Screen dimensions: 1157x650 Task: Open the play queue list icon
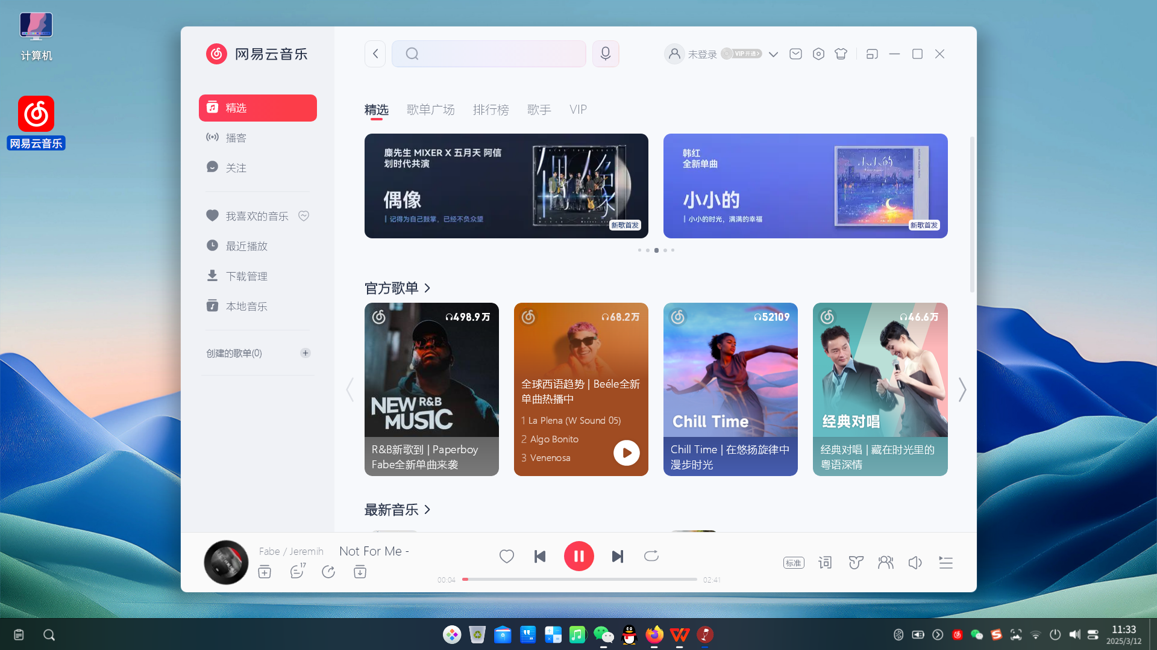[945, 563]
